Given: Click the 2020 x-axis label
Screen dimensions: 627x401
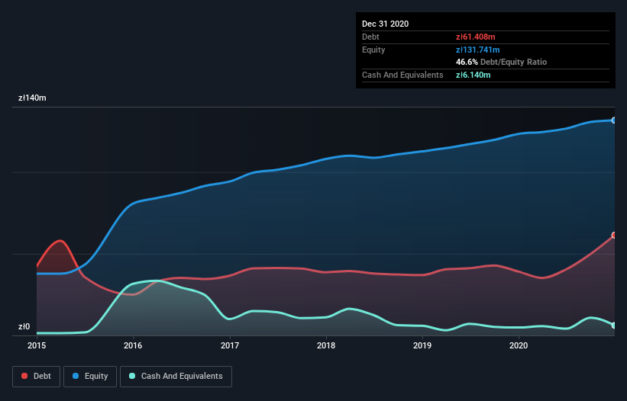Looking at the screenshot, I should [x=519, y=345].
